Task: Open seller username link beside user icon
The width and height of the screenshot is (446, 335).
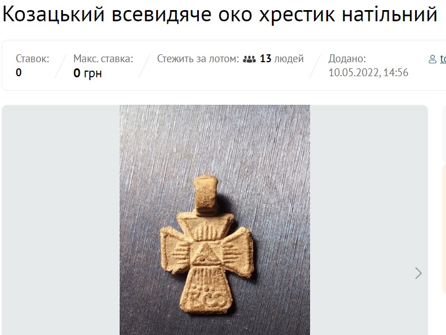Action: click(443, 59)
